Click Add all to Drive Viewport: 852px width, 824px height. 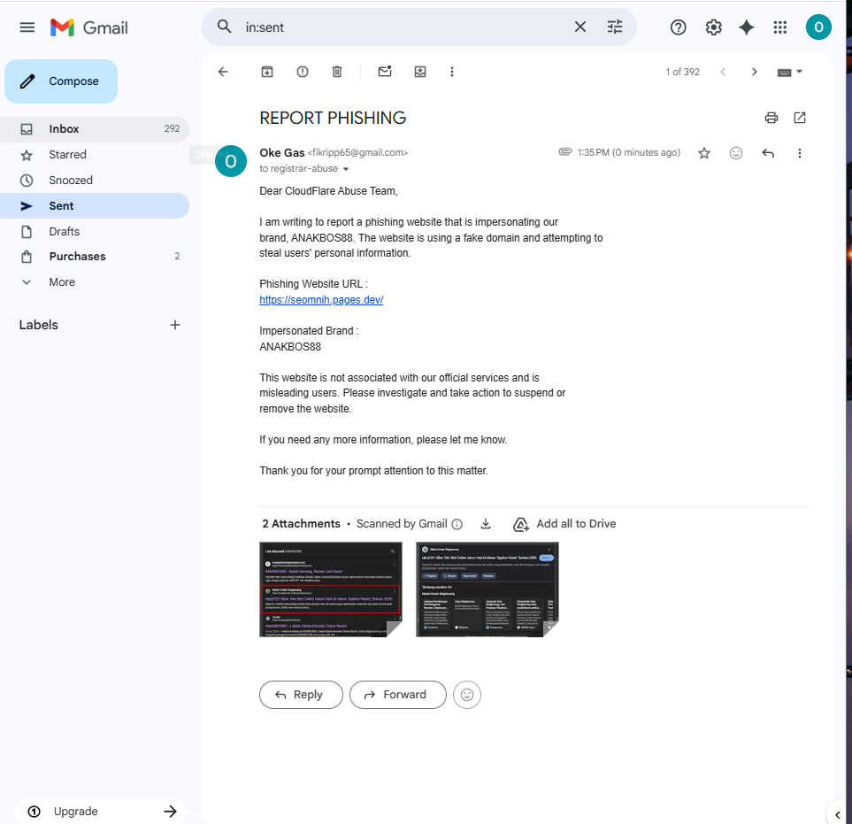pyautogui.click(x=564, y=523)
